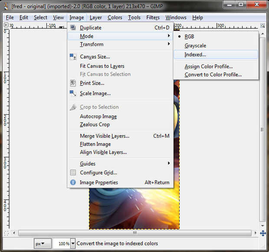Click the Canvas Size icon

[x=73, y=56]
